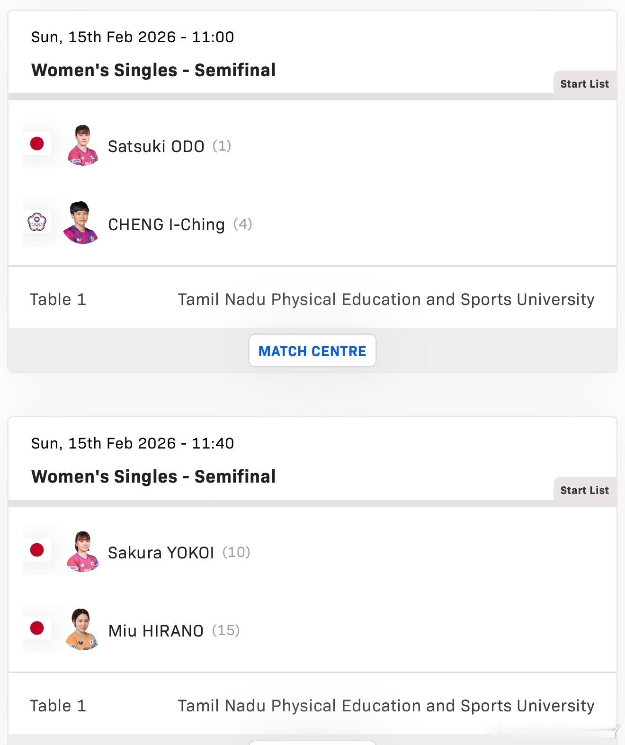
Task: Click Japan flag icon beside Miu HIRANO
Action: click(x=37, y=628)
